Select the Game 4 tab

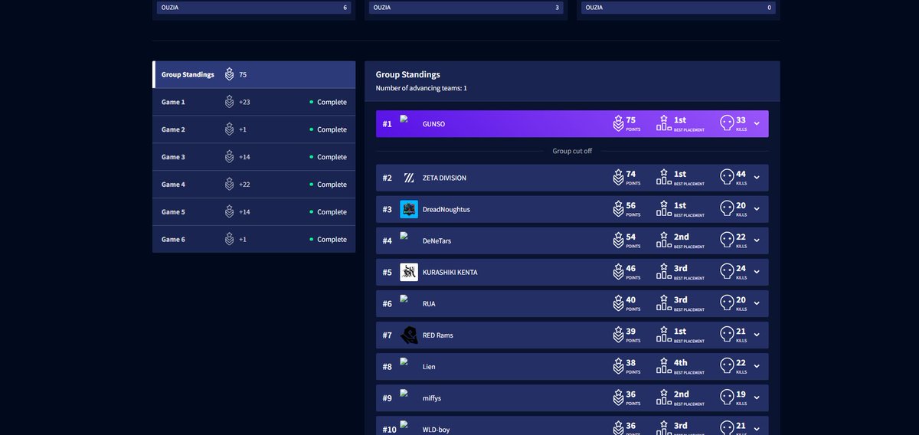[x=254, y=185]
